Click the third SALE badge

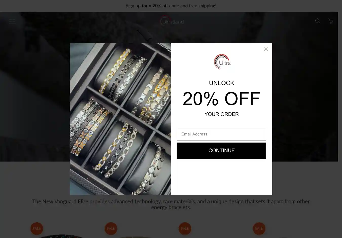(185, 228)
